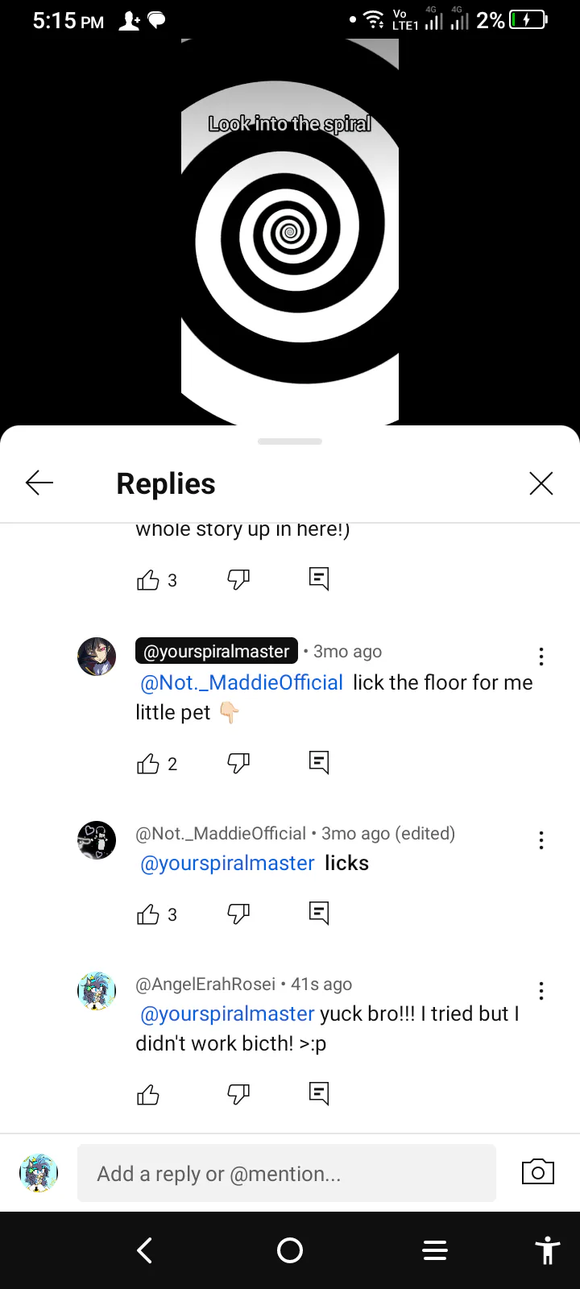580x1289 pixels.
Task: Open more options for @AngelErahRosei comment
Action: tap(541, 991)
